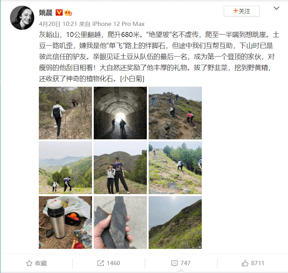
Task: Open the thermos flask photo thumbnail
Action: point(65,223)
